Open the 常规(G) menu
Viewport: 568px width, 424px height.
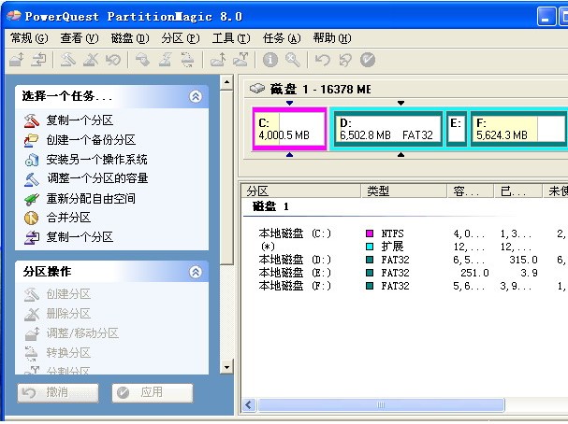[29, 38]
